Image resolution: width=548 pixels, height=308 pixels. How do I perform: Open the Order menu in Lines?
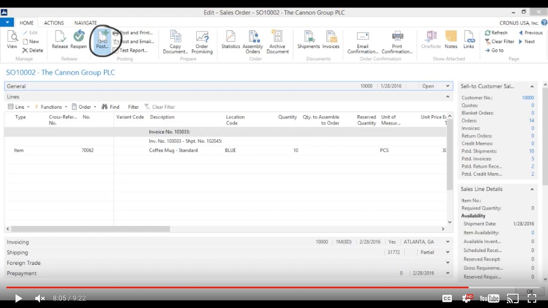[84, 107]
